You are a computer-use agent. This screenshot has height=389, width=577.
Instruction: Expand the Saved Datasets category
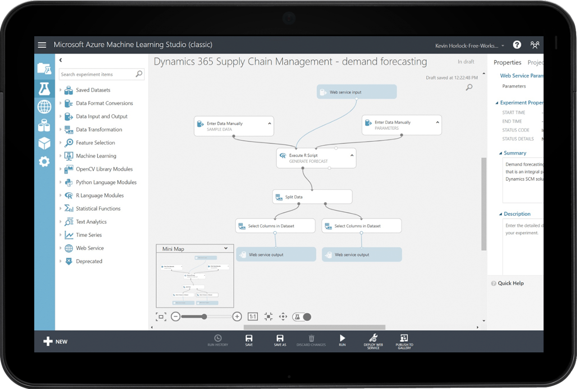(61, 90)
